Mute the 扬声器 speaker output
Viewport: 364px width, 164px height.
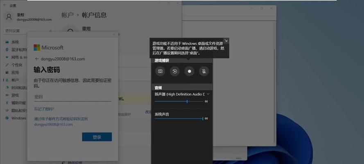pyautogui.click(x=206, y=101)
